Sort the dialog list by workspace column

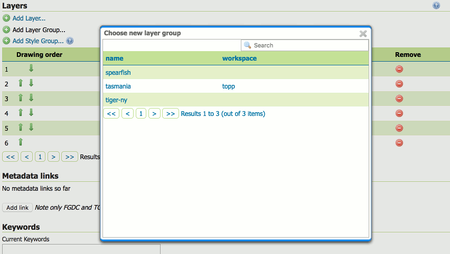pyautogui.click(x=239, y=58)
